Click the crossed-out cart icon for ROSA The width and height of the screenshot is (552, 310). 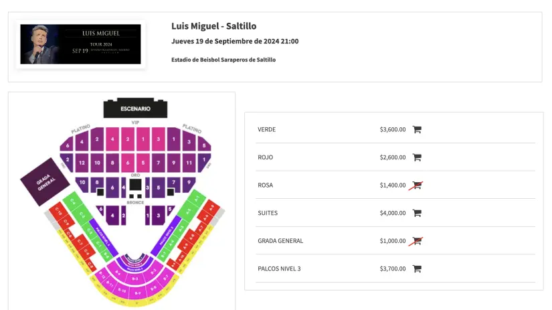coord(416,185)
